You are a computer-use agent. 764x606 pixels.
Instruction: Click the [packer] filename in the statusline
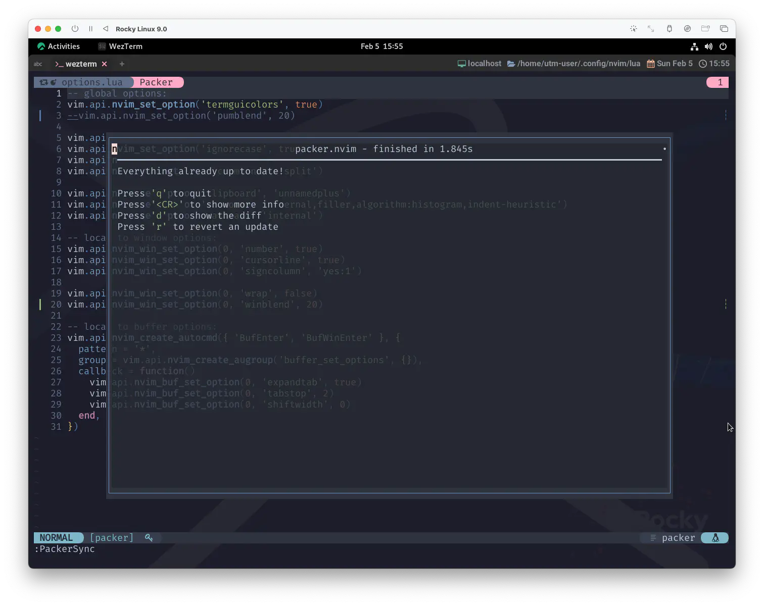coord(112,538)
